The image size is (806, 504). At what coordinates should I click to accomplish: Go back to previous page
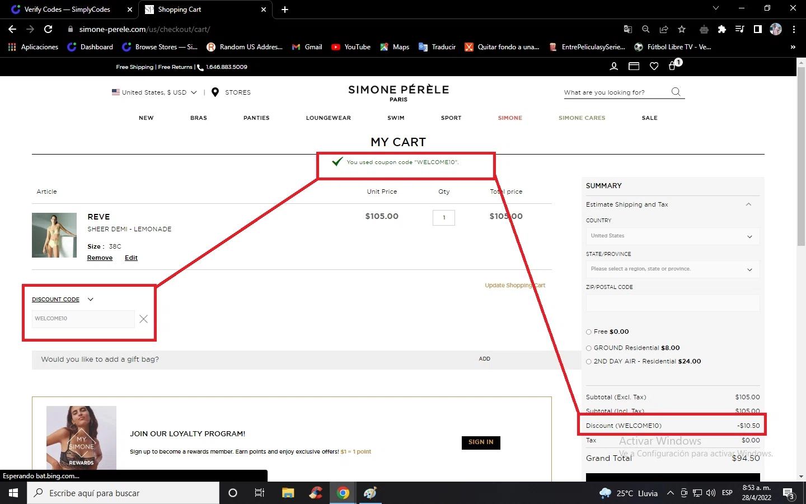pos(12,29)
